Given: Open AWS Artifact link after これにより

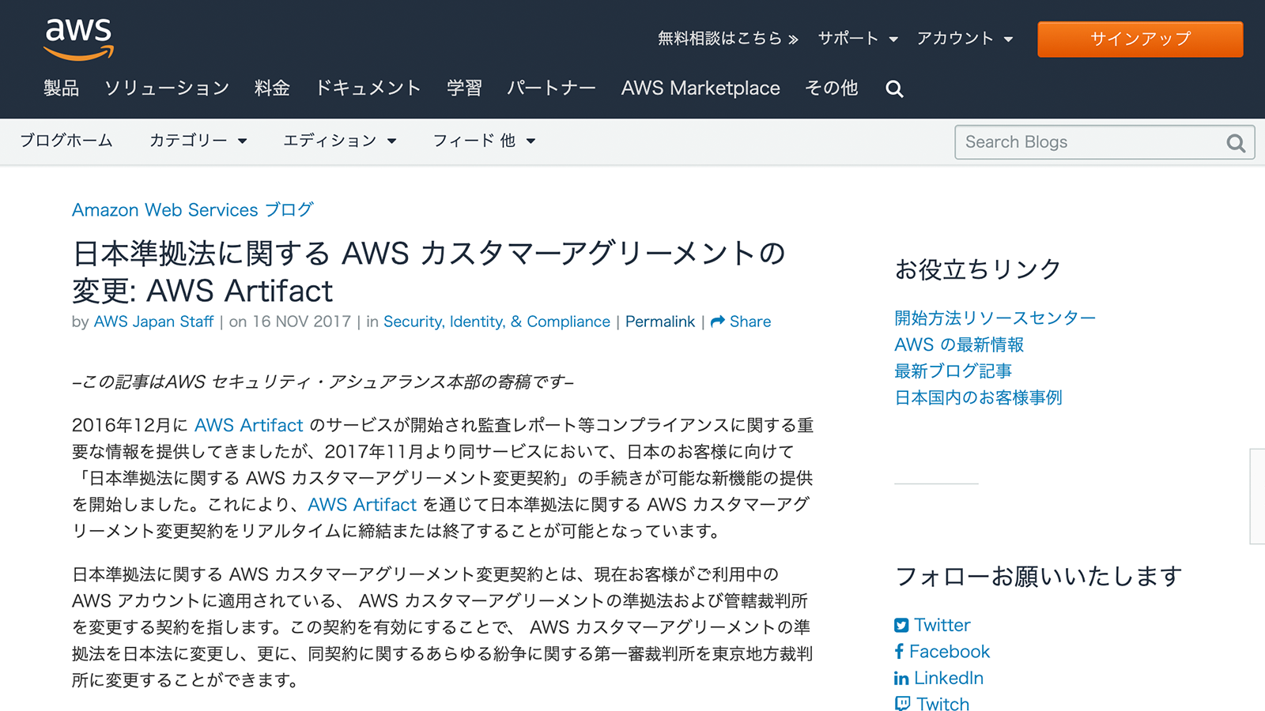Looking at the screenshot, I should pos(362,505).
